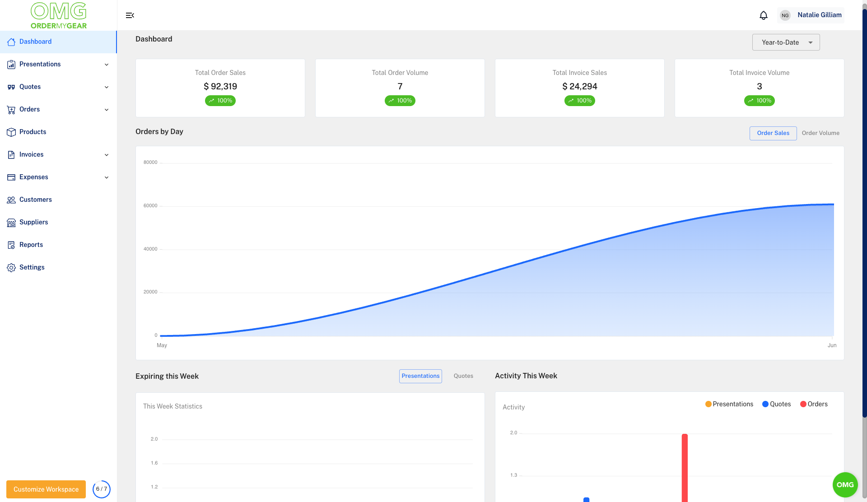
Task: Click the Suppliers storefront icon
Action: pos(11,222)
